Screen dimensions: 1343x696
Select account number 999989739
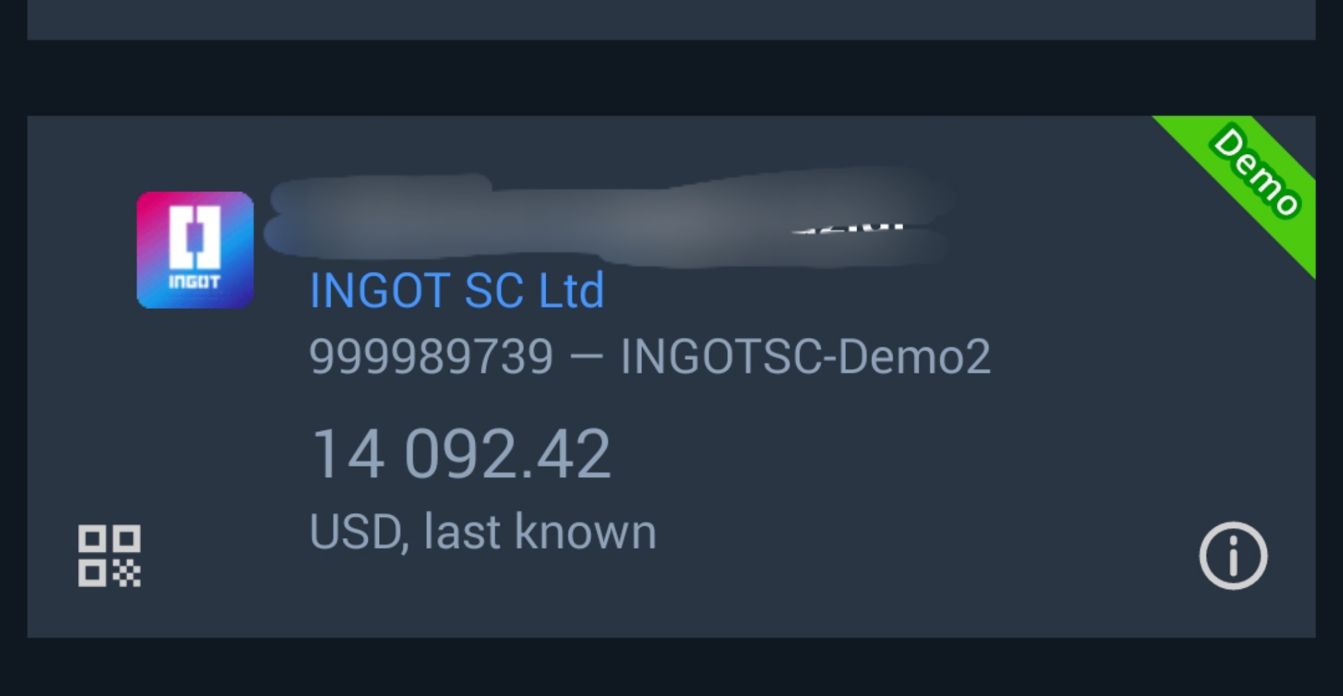pyautogui.click(x=431, y=357)
